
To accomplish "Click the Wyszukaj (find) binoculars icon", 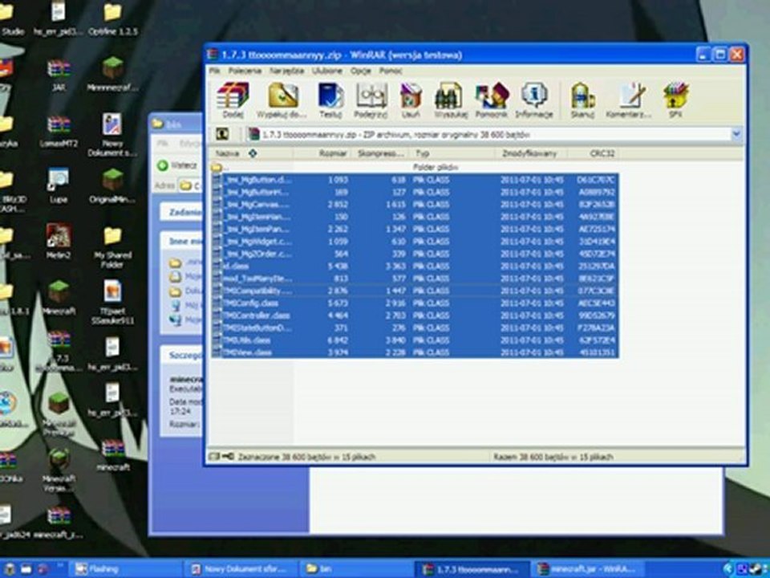I will pos(450,100).
